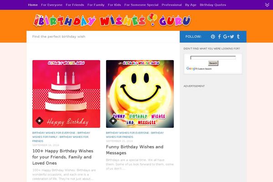Click the Google Custom Search logo
Screen dimensions: 273x182
pyautogui.click(x=199, y=69)
